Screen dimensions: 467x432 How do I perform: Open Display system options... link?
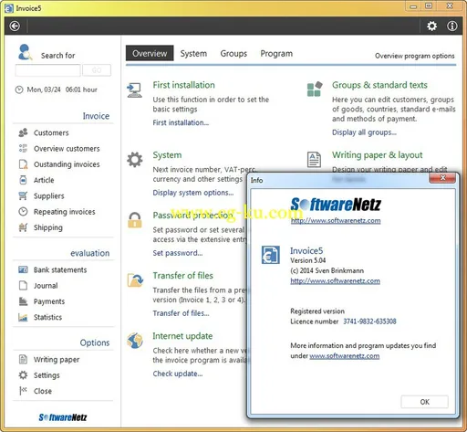pos(193,193)
